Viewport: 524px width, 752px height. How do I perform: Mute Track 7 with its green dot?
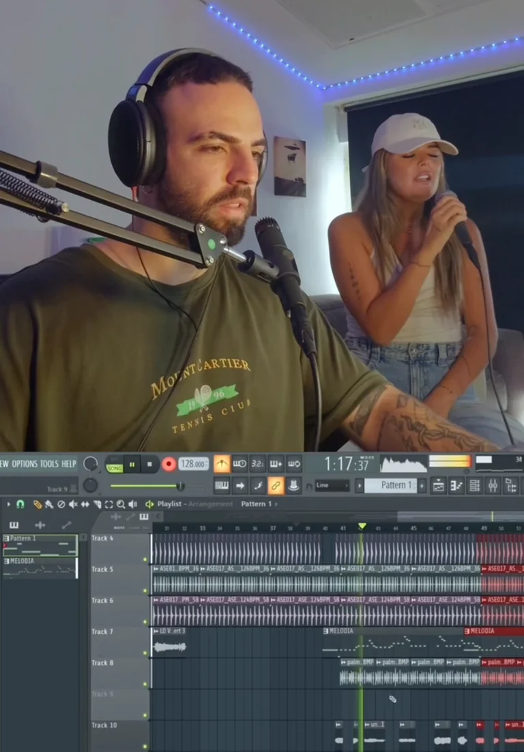tap(145, 653)
